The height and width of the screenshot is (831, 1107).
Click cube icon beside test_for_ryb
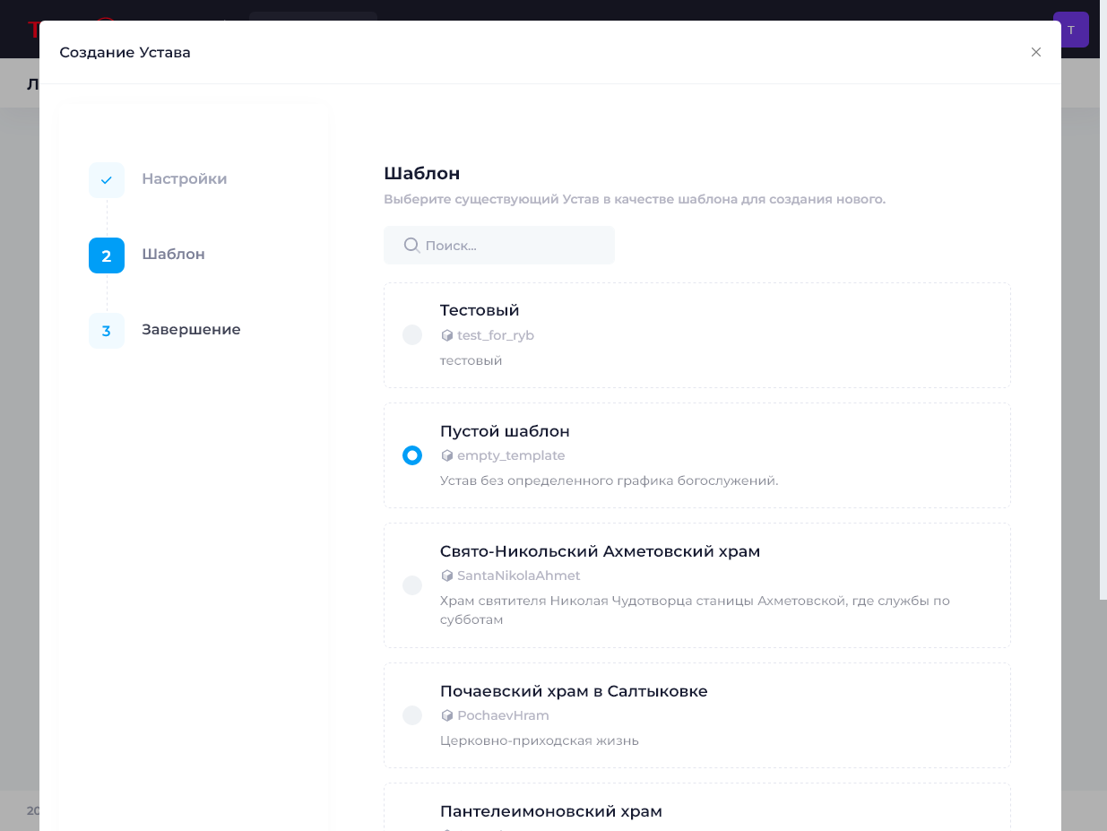coord(446,335)
